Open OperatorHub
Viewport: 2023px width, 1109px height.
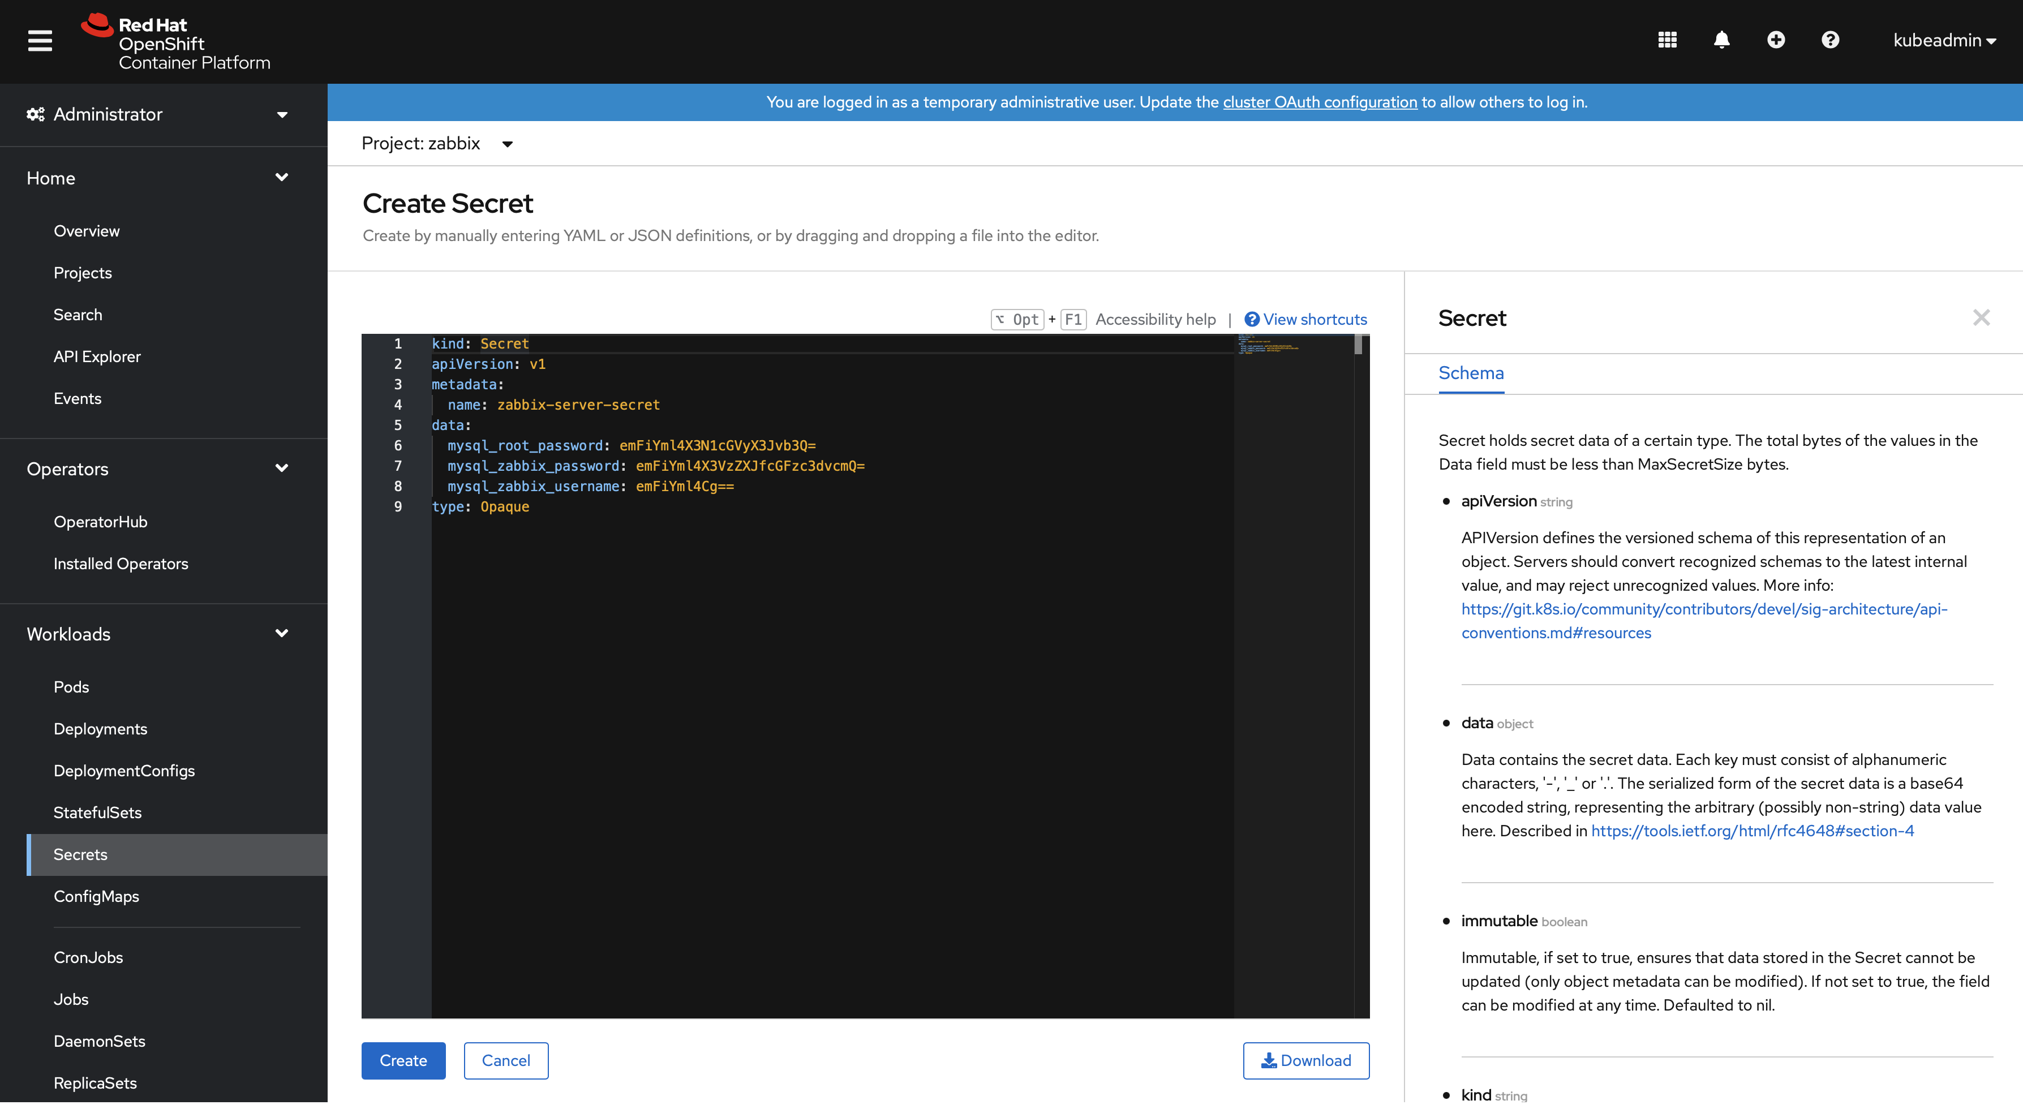pos(101,522)
